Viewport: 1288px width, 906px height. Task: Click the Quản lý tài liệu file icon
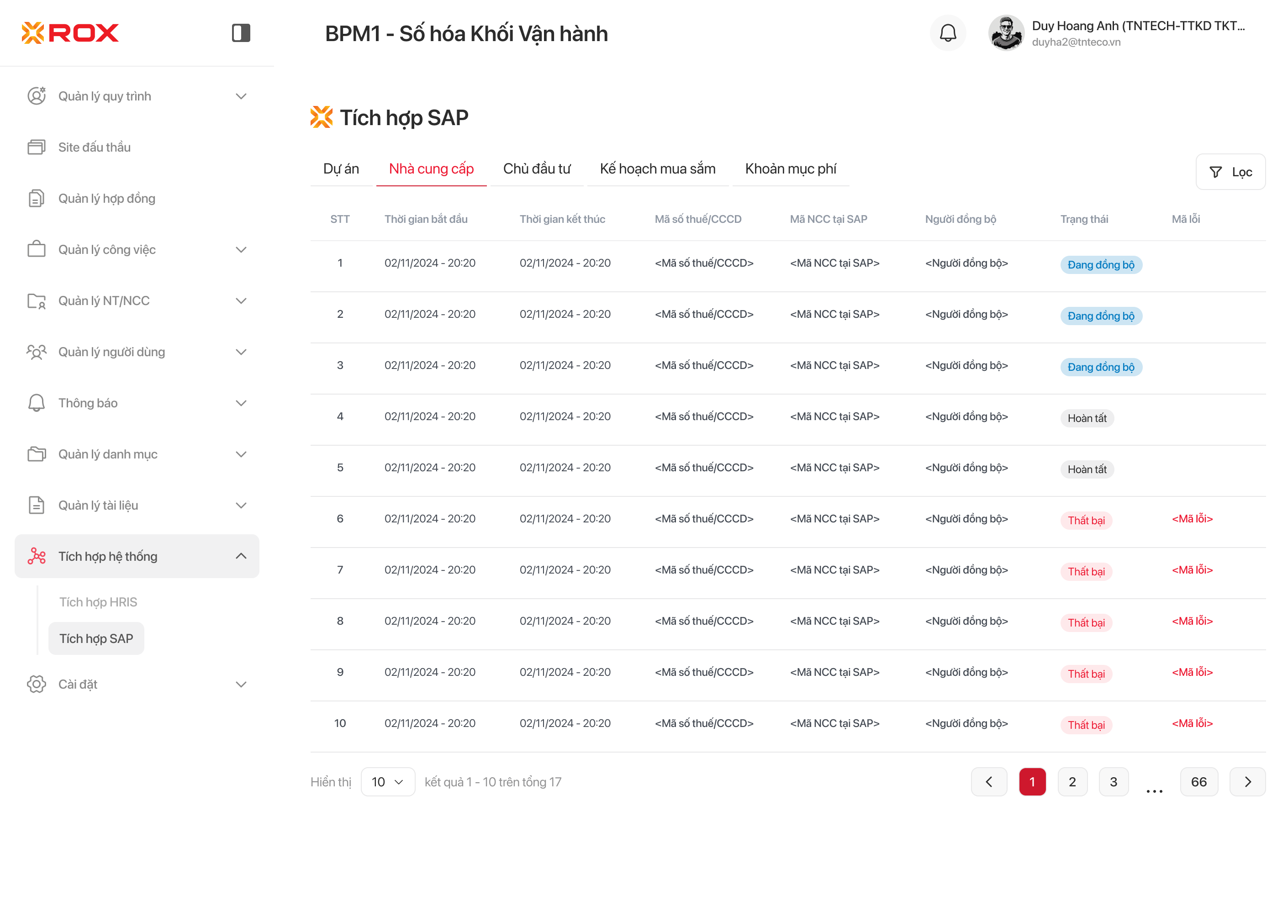(37, 505)
